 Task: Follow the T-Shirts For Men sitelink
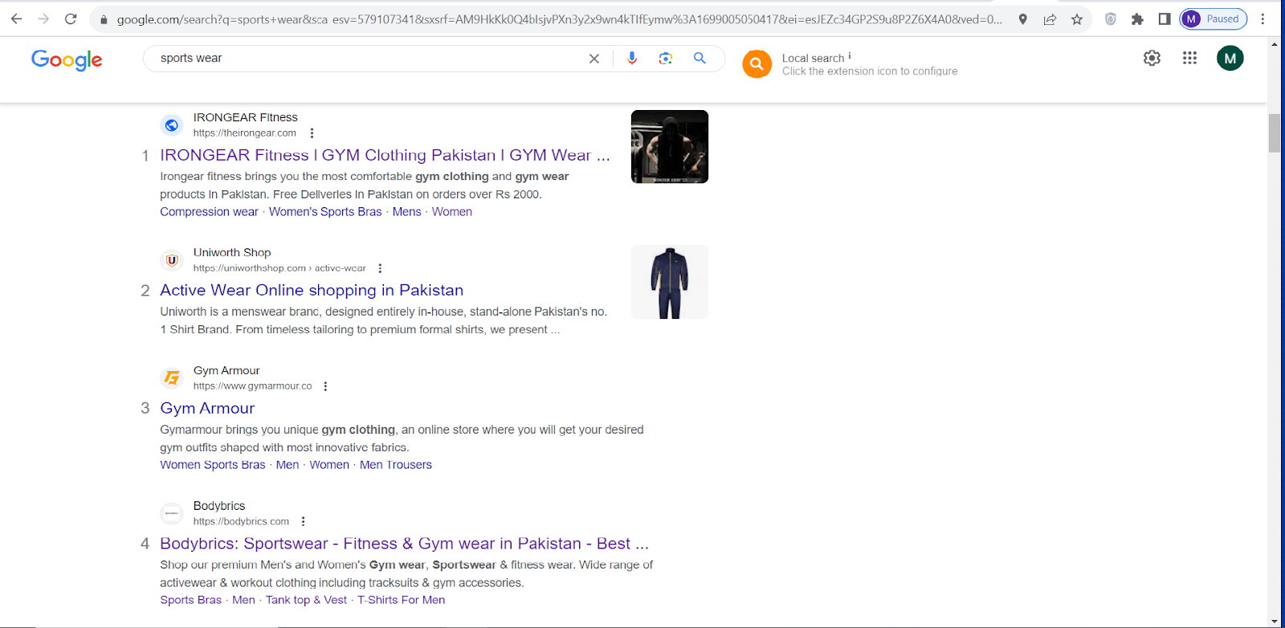pos(401,600)
